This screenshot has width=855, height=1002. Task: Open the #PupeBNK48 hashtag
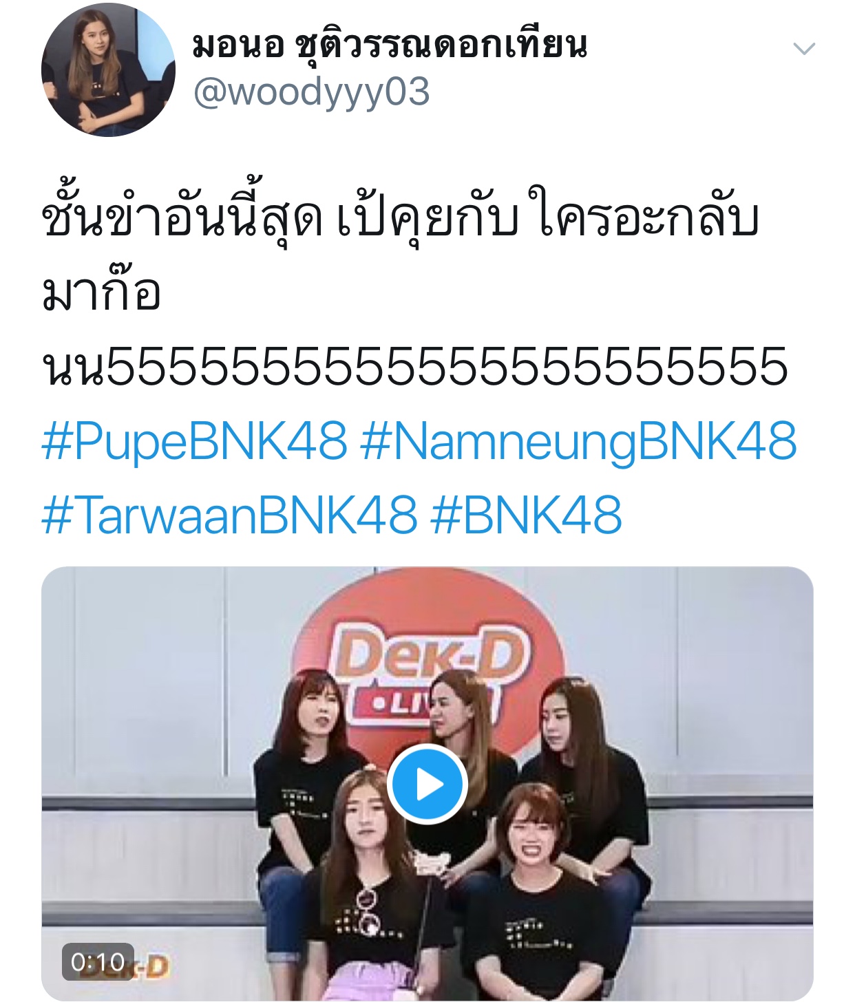[195, 442]
